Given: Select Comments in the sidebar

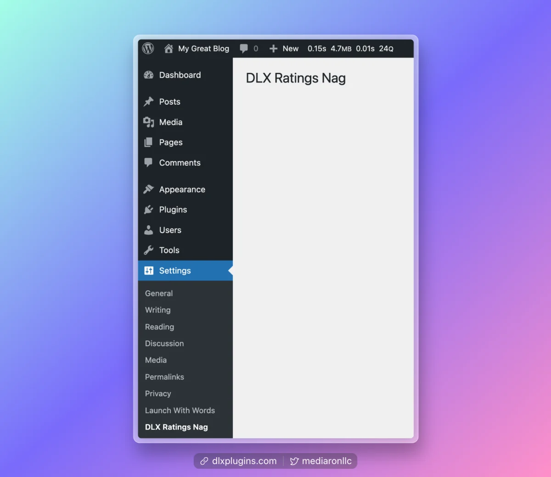Looking at the screenshot, I should pos(186,163).
